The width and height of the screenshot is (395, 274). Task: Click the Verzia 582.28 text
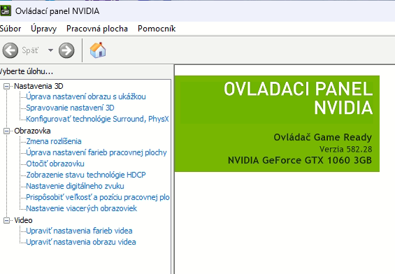tap(345, 149)
